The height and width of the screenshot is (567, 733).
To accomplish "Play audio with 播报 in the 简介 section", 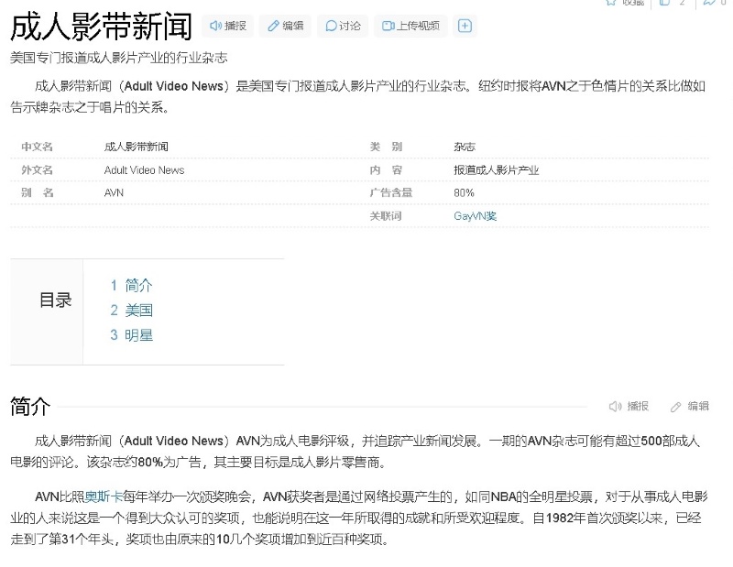I will coord(629,406).
